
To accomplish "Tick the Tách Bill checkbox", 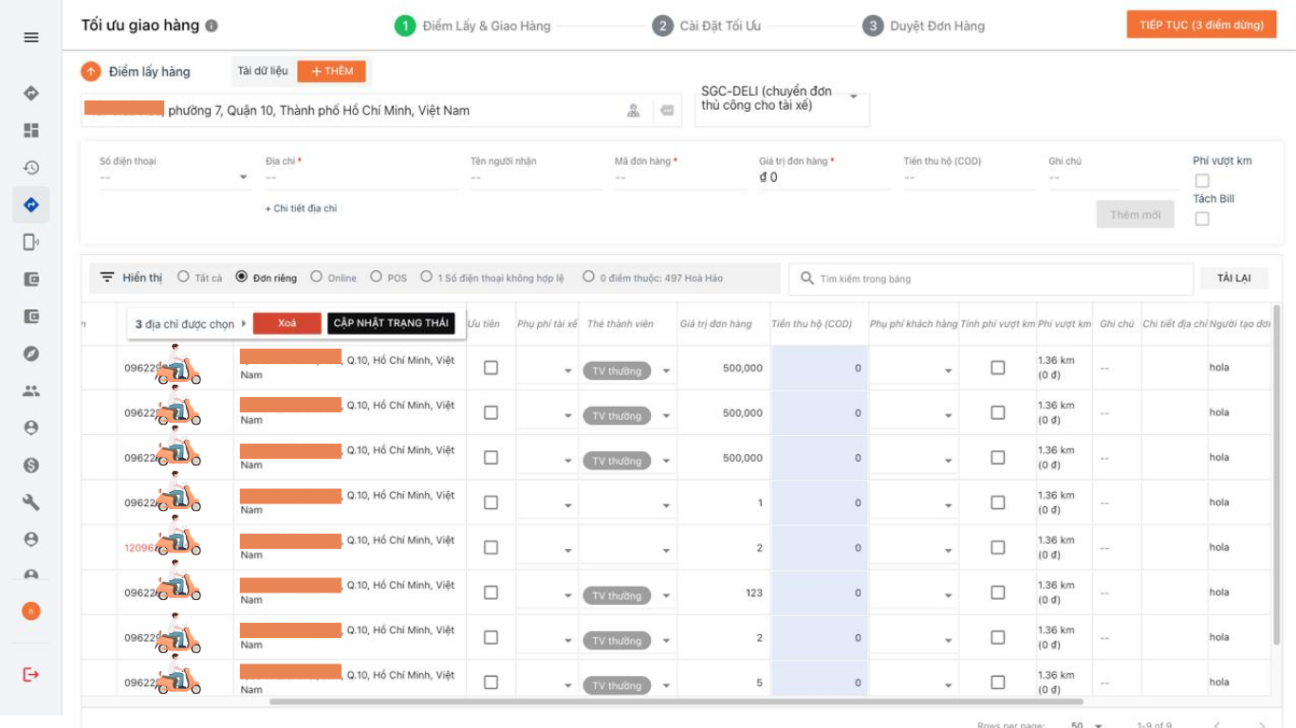I will (1202, 219).
